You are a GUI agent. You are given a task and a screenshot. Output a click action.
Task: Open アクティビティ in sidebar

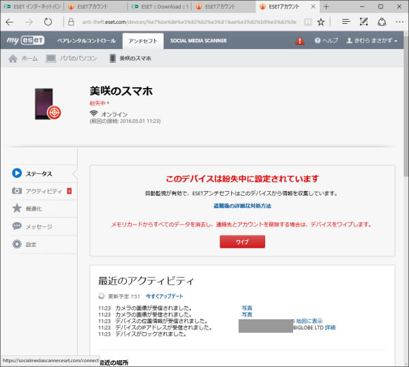coord(44,191)
